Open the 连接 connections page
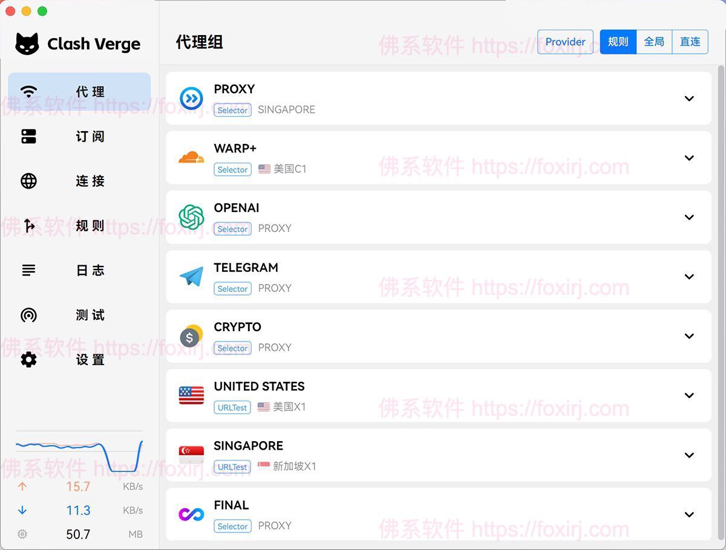726x550 pixels. 79,181
